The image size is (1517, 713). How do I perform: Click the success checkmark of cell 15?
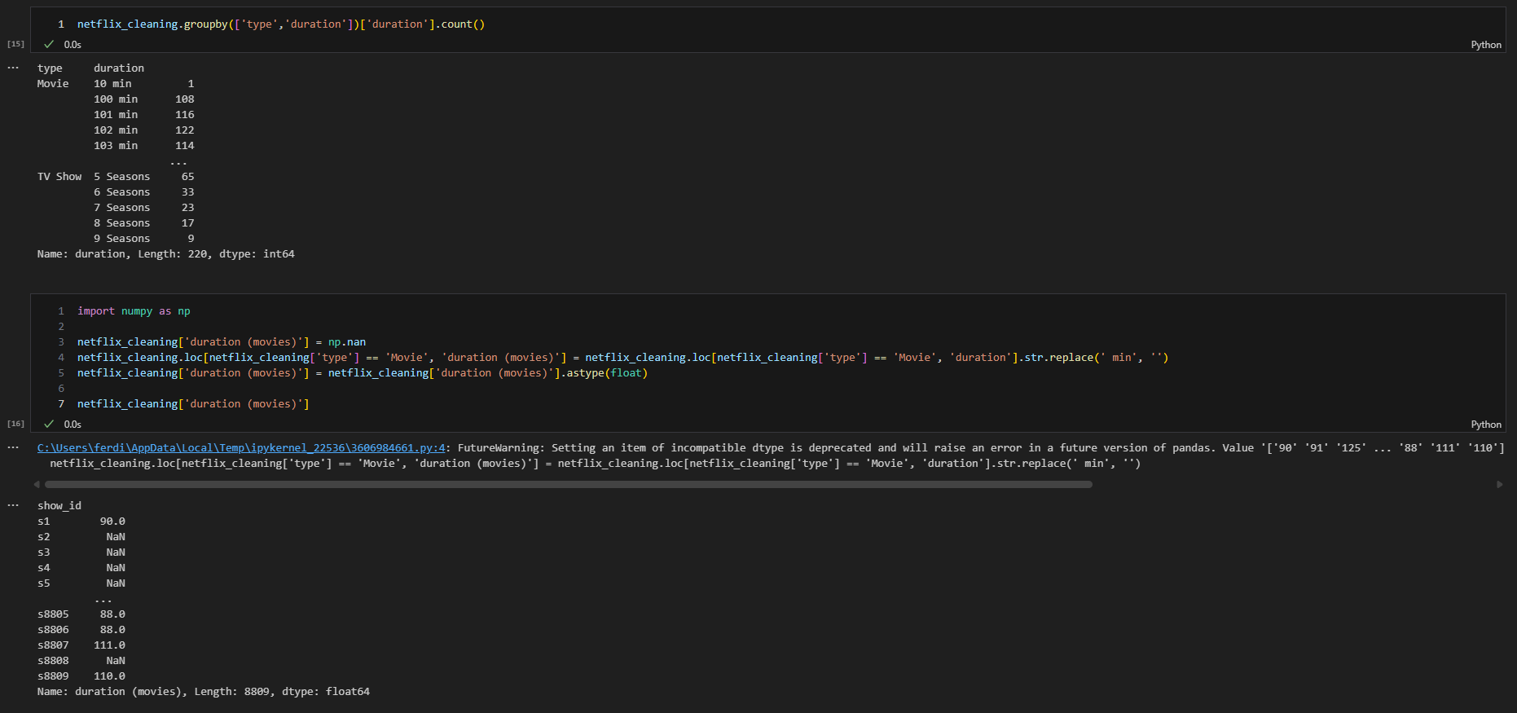tap(49, 45)
